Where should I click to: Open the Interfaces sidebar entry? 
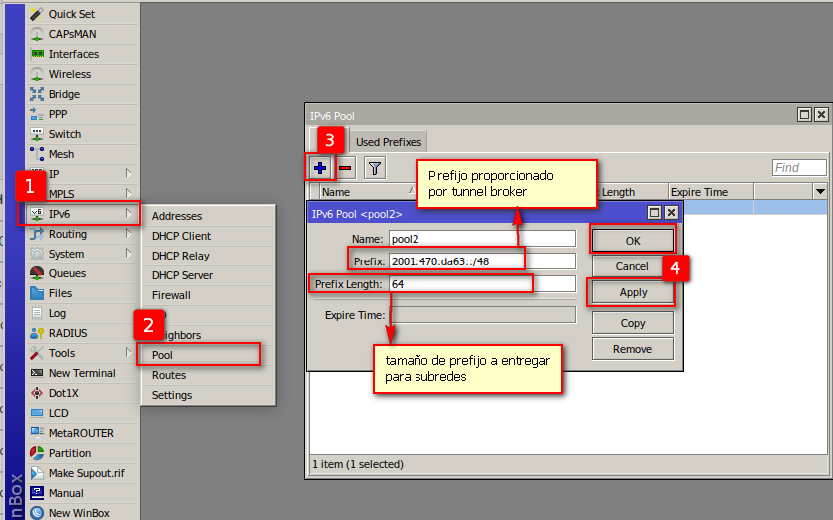[x=73, y=54]
